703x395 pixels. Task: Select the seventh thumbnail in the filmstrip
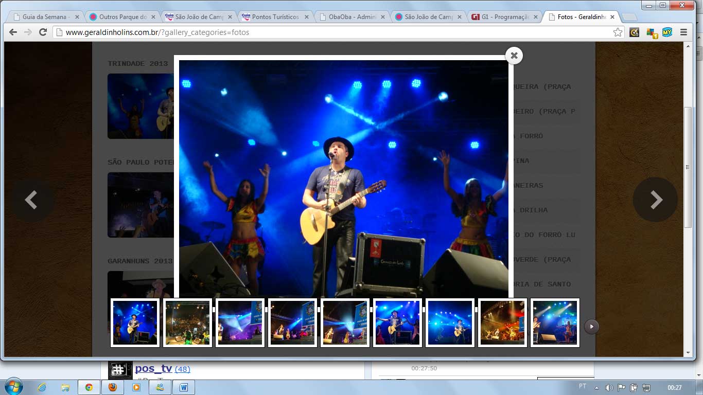450,322
